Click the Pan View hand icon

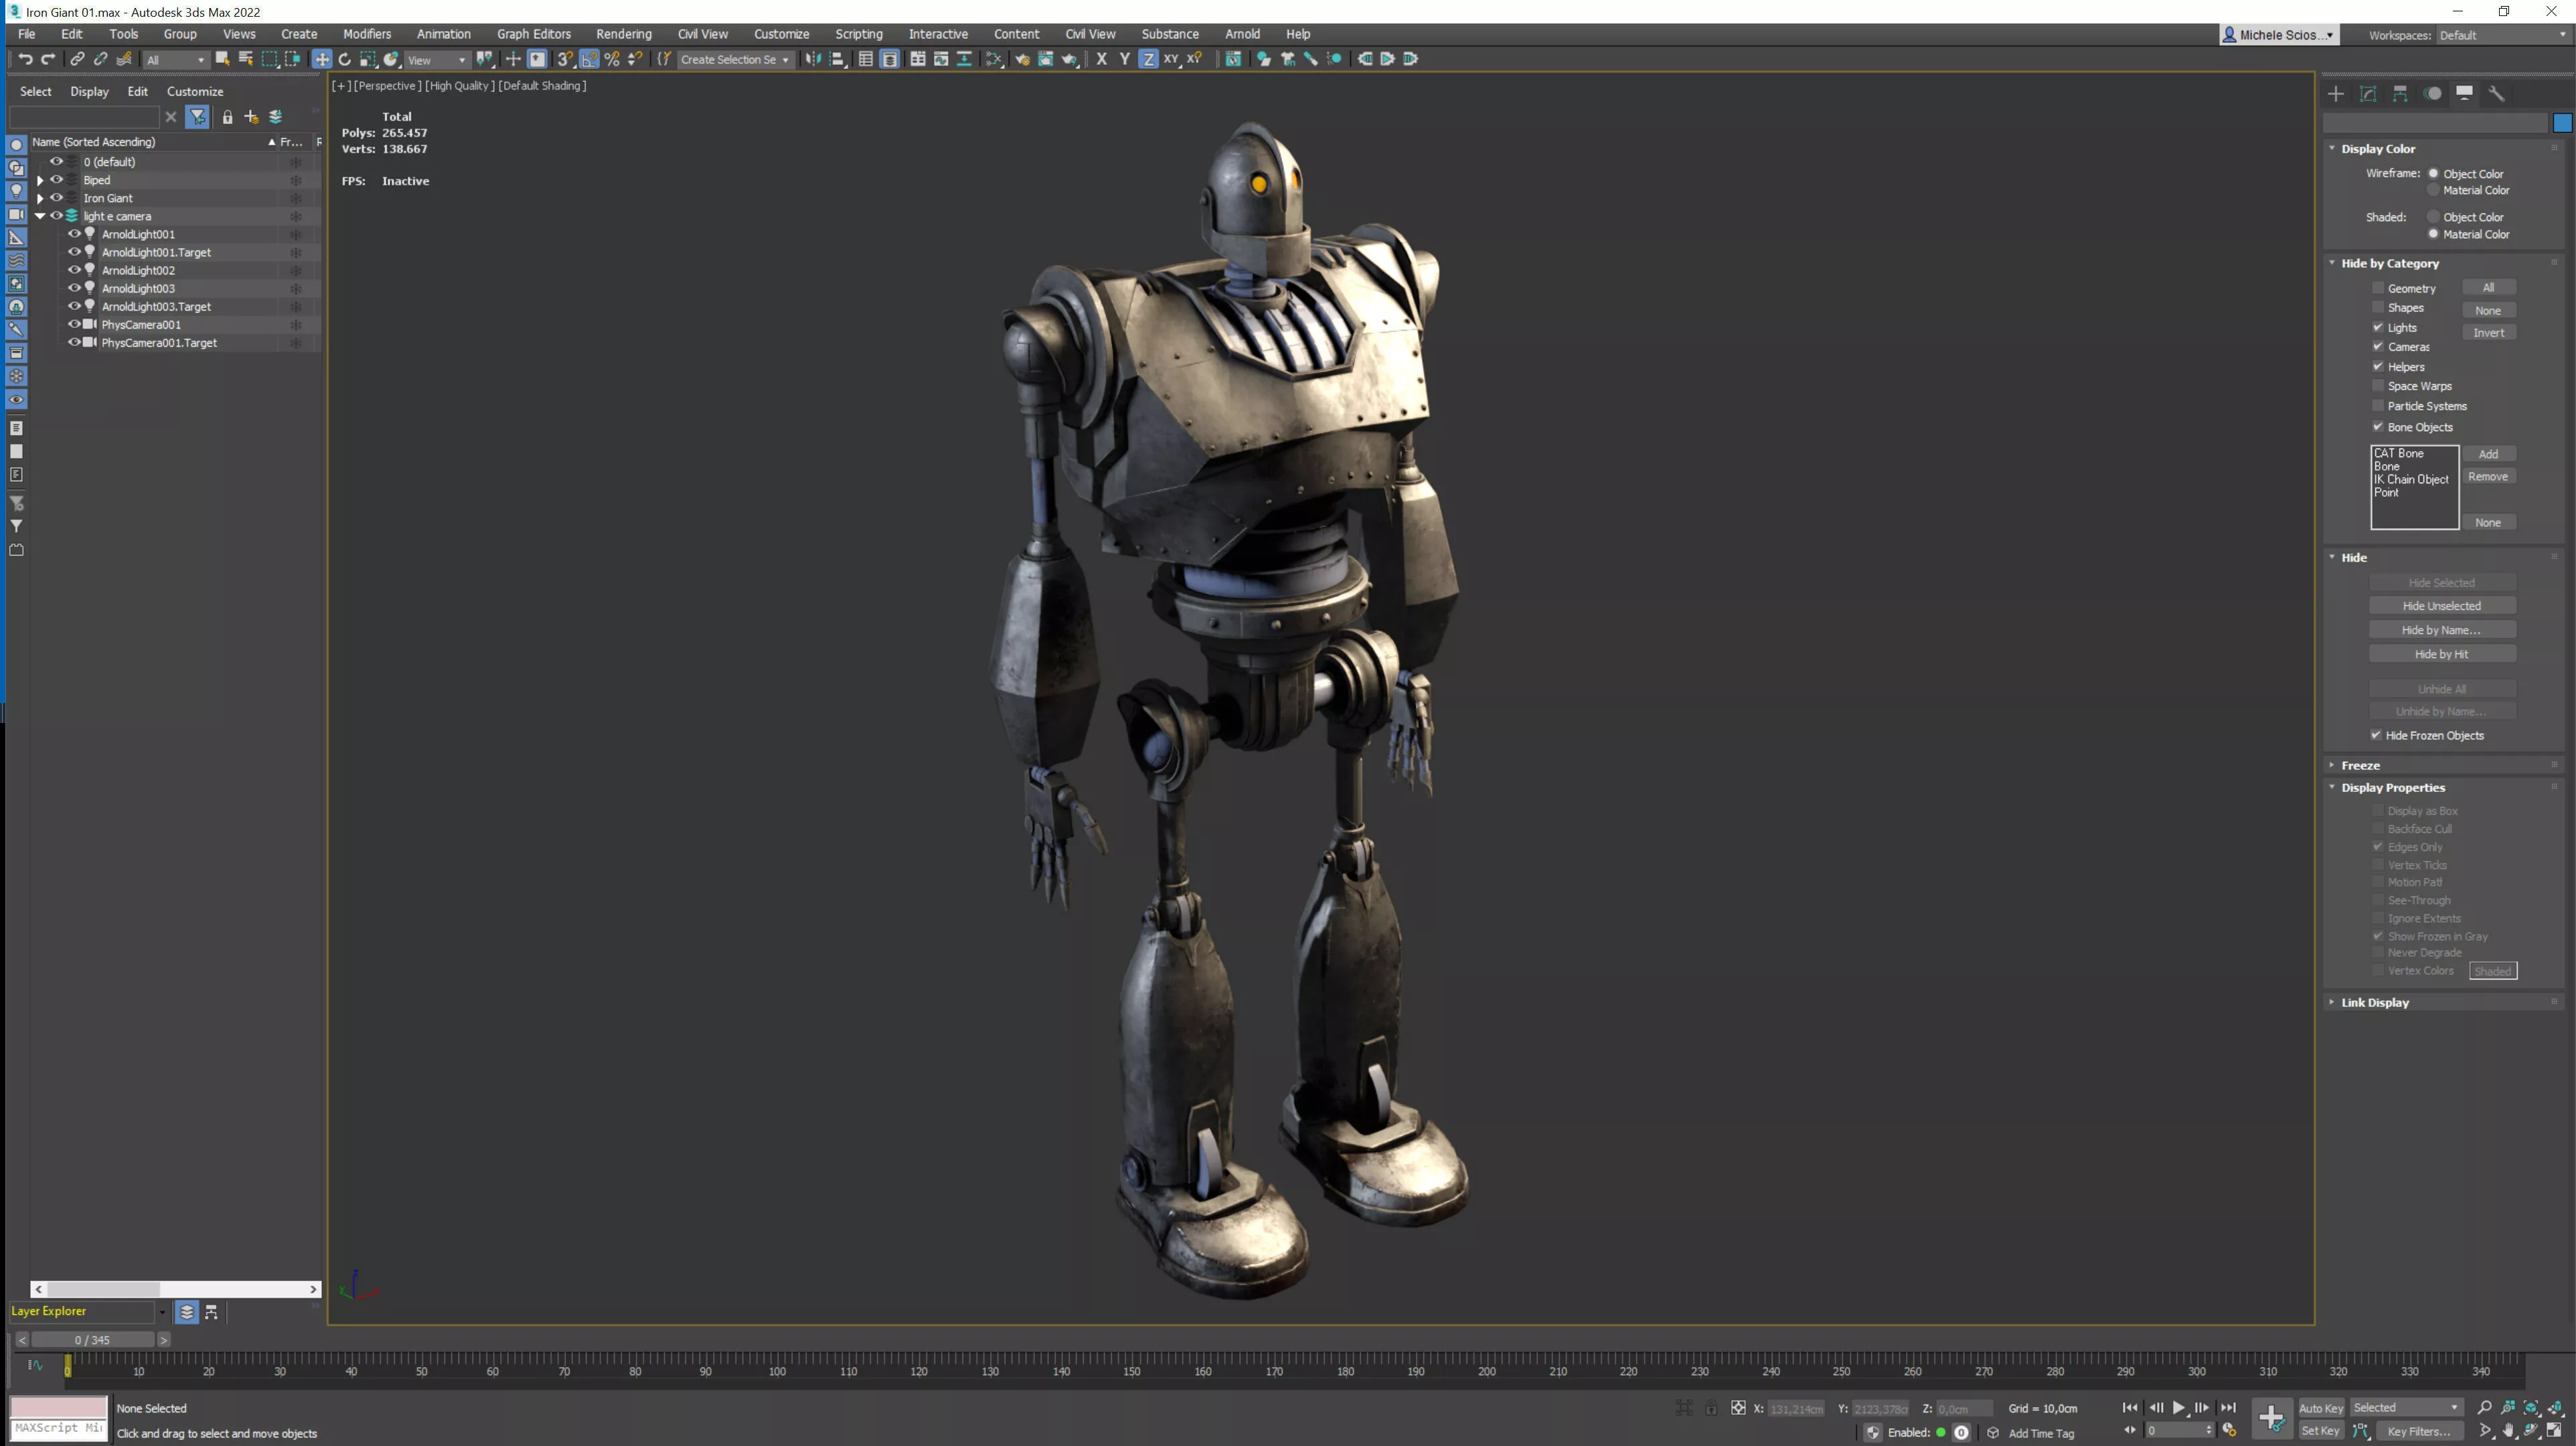[2509, 1431]
